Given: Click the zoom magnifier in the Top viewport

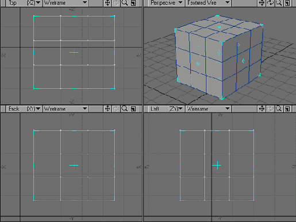Looking at the screenshot, I should [125, 3].
